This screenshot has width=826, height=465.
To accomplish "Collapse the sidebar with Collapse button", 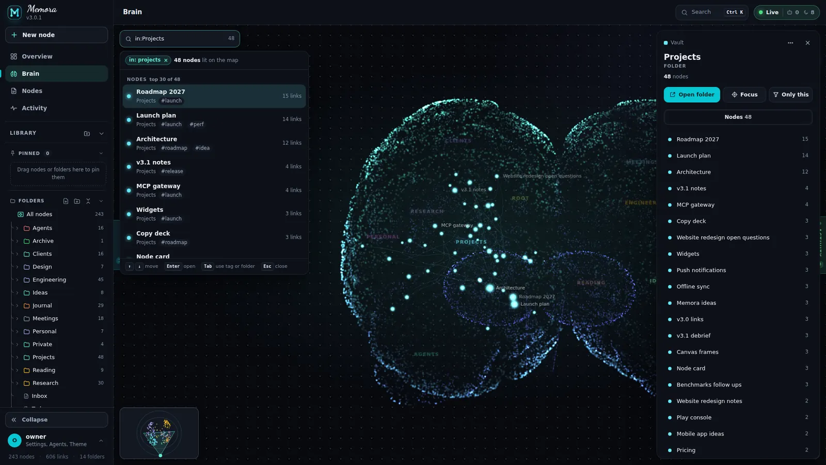I will [x=56, y=420].
